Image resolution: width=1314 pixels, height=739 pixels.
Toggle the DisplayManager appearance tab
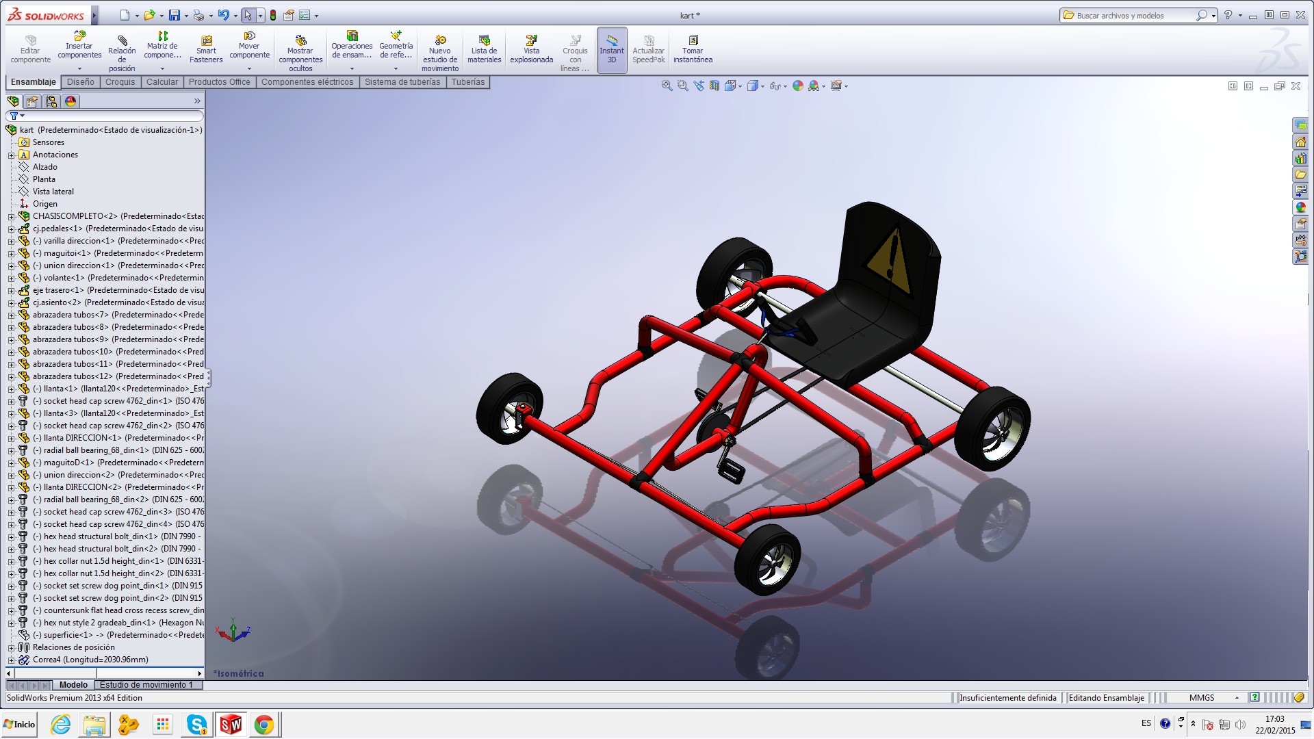click(70, 101)
